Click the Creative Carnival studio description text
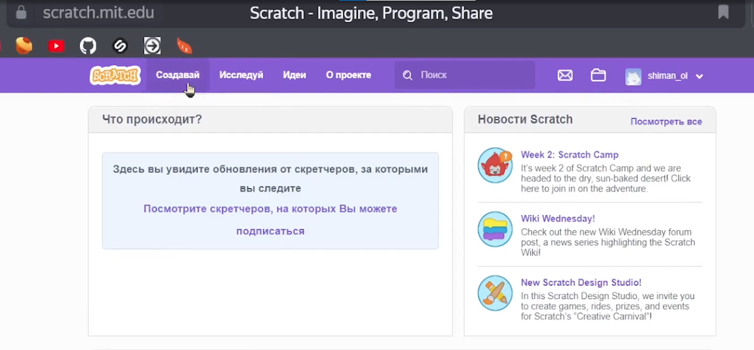Viewport: 754px width, 350px height. (x=608, y=307)
